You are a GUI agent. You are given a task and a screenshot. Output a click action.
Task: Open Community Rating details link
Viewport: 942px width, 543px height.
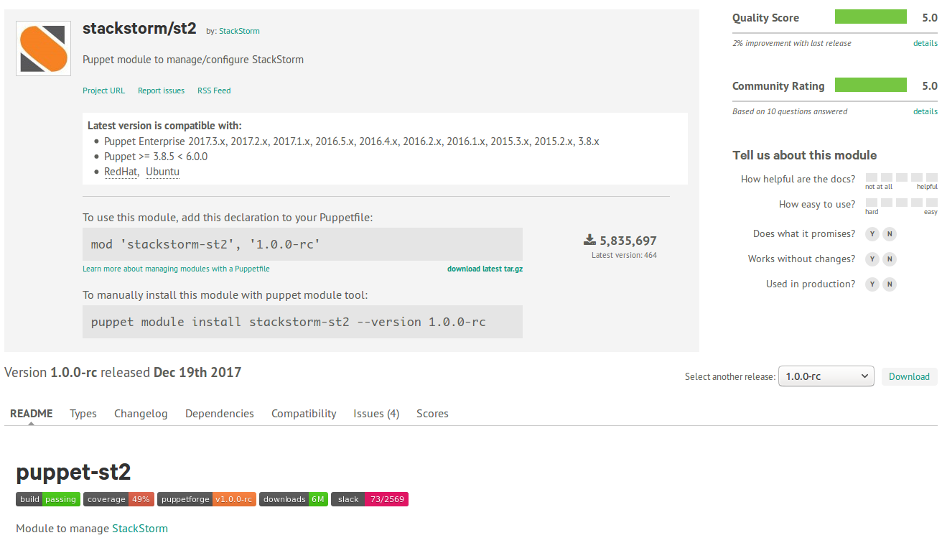pyautogui.click(x=925, y=111)
